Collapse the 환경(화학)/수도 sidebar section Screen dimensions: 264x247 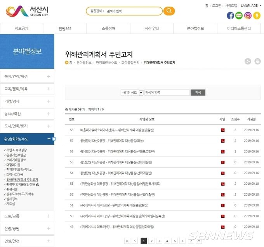[27, 139]
